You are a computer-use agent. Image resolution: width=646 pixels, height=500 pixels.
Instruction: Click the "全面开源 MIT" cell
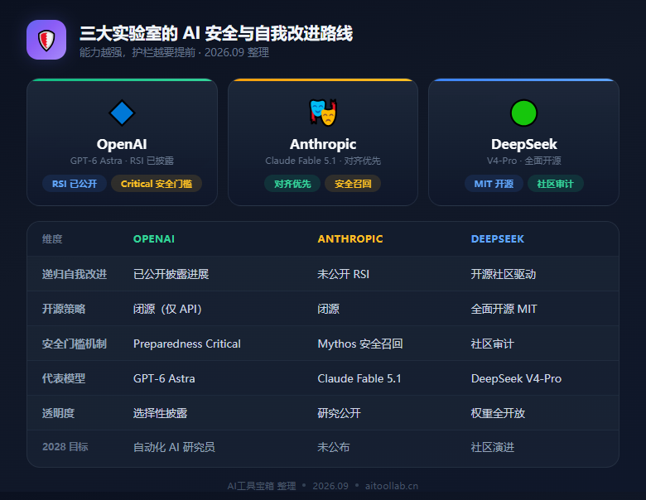tap(504, 309)
